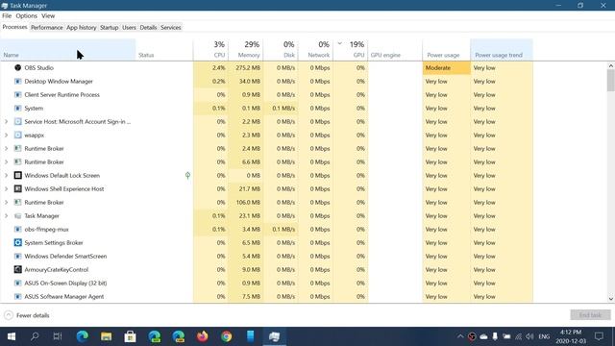Open the volume control in the system tray

(529, 336)
